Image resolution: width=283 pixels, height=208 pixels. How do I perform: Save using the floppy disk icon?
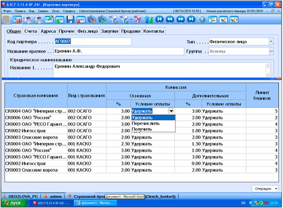pos(70,20)
